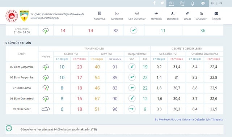Screen dimensions: 232x137
Task: Click the Meteoroloji shield logo
Action: pos(24,16)
